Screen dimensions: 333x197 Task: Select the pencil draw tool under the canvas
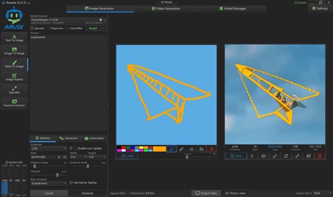[171, 148]
